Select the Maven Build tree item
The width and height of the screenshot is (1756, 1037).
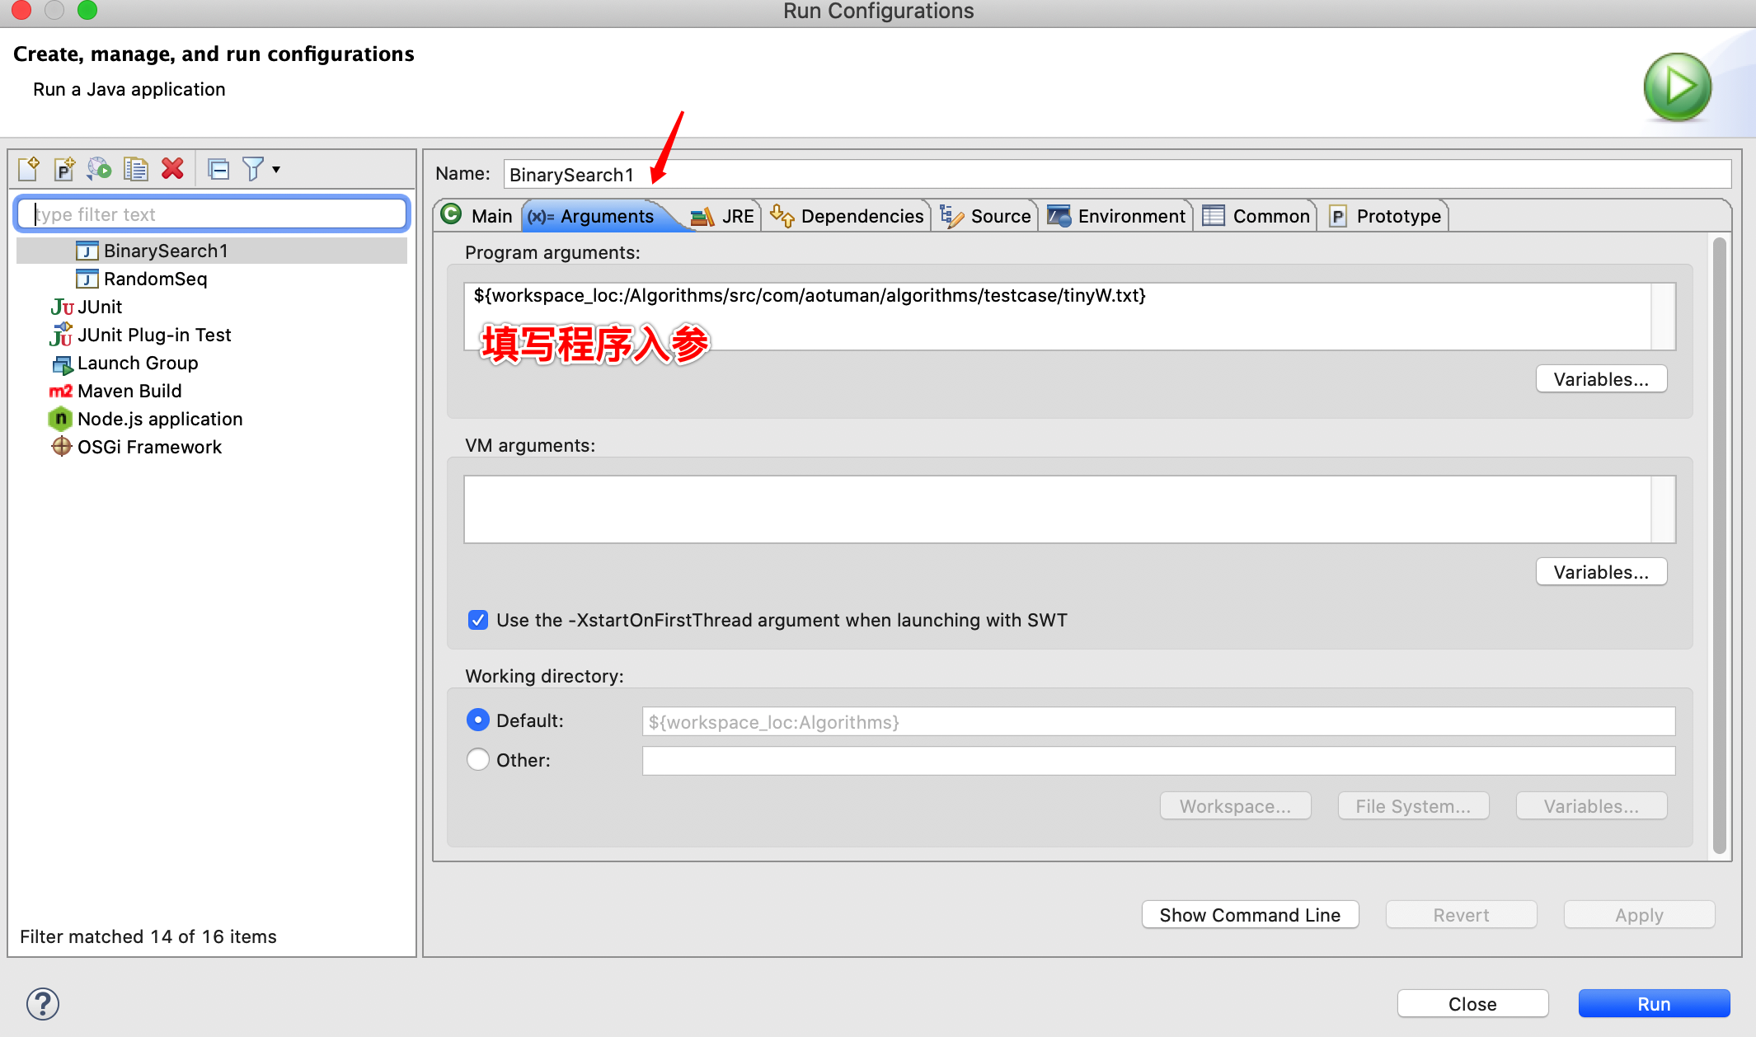(129, 391)
